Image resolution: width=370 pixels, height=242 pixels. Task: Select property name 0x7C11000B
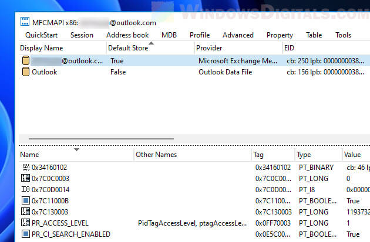tap(50, 201)
